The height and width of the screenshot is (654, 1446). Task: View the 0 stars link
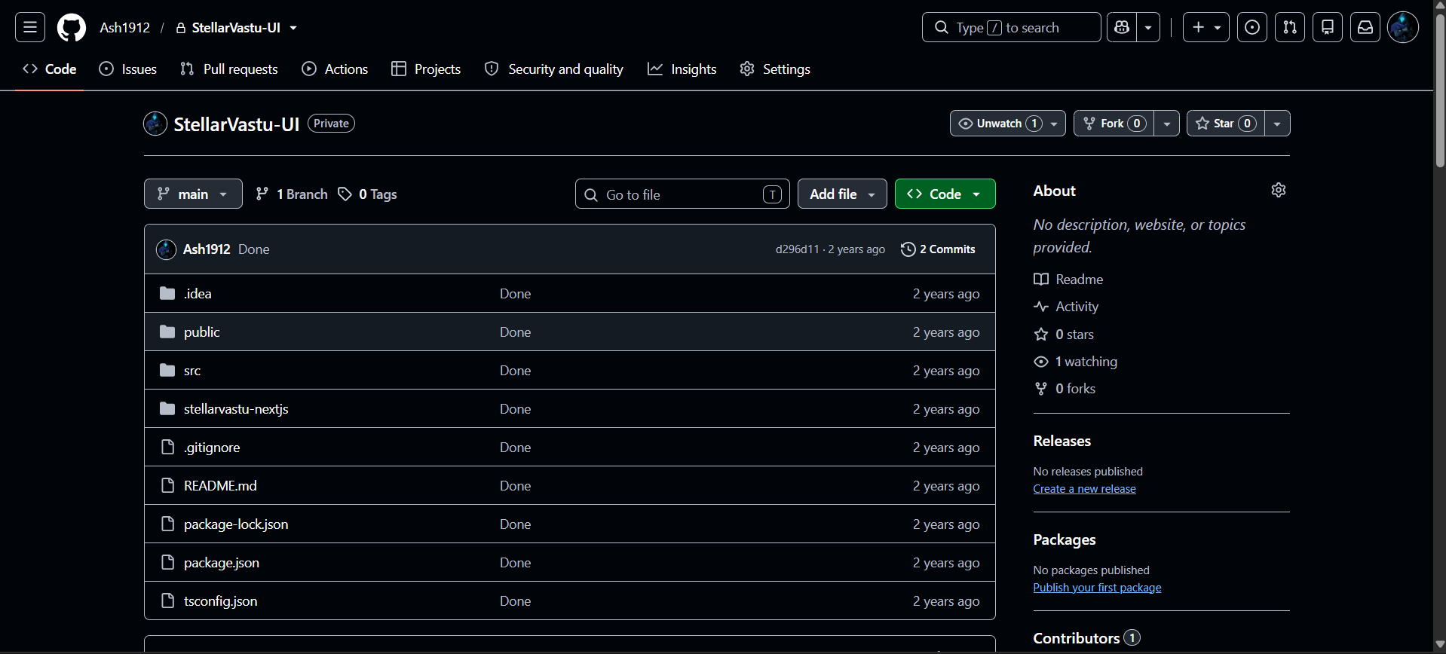(1064, 335)
